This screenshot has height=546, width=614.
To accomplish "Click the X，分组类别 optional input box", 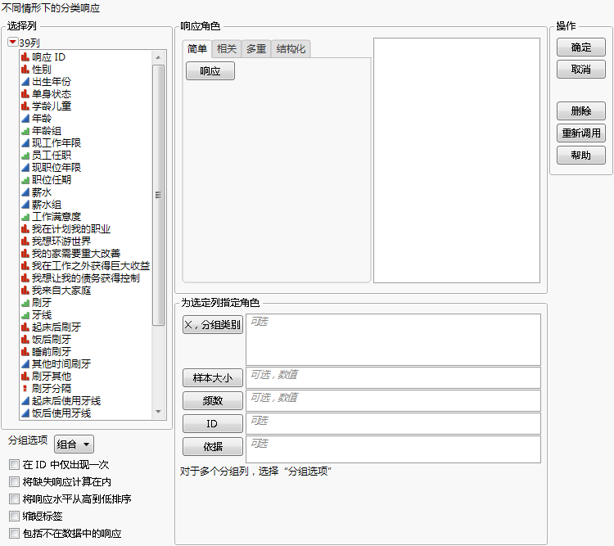I will 393,340.
